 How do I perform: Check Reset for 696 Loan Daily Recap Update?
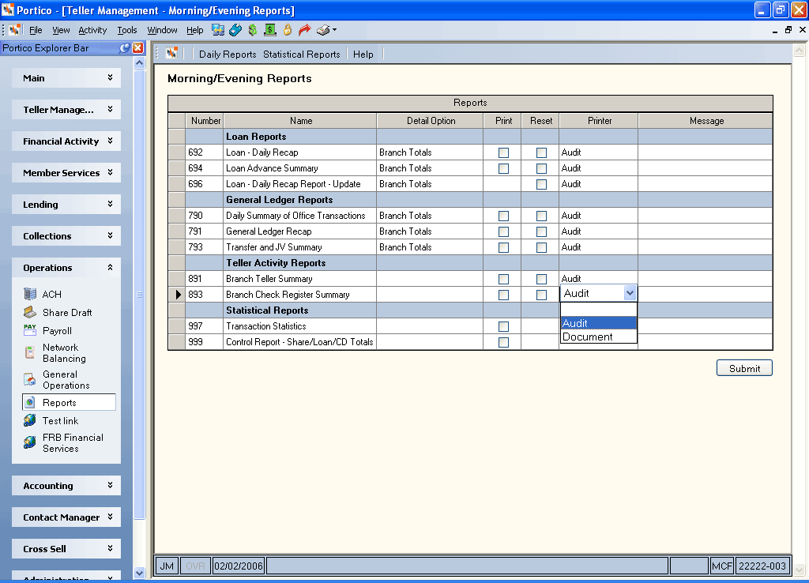(x=541, y=184)
